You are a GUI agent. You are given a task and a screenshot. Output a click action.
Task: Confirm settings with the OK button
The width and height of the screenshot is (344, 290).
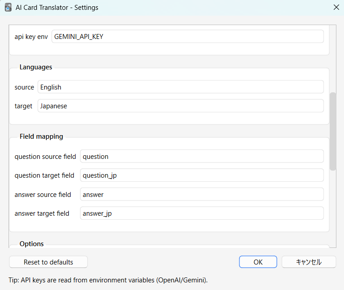point(258,262)
